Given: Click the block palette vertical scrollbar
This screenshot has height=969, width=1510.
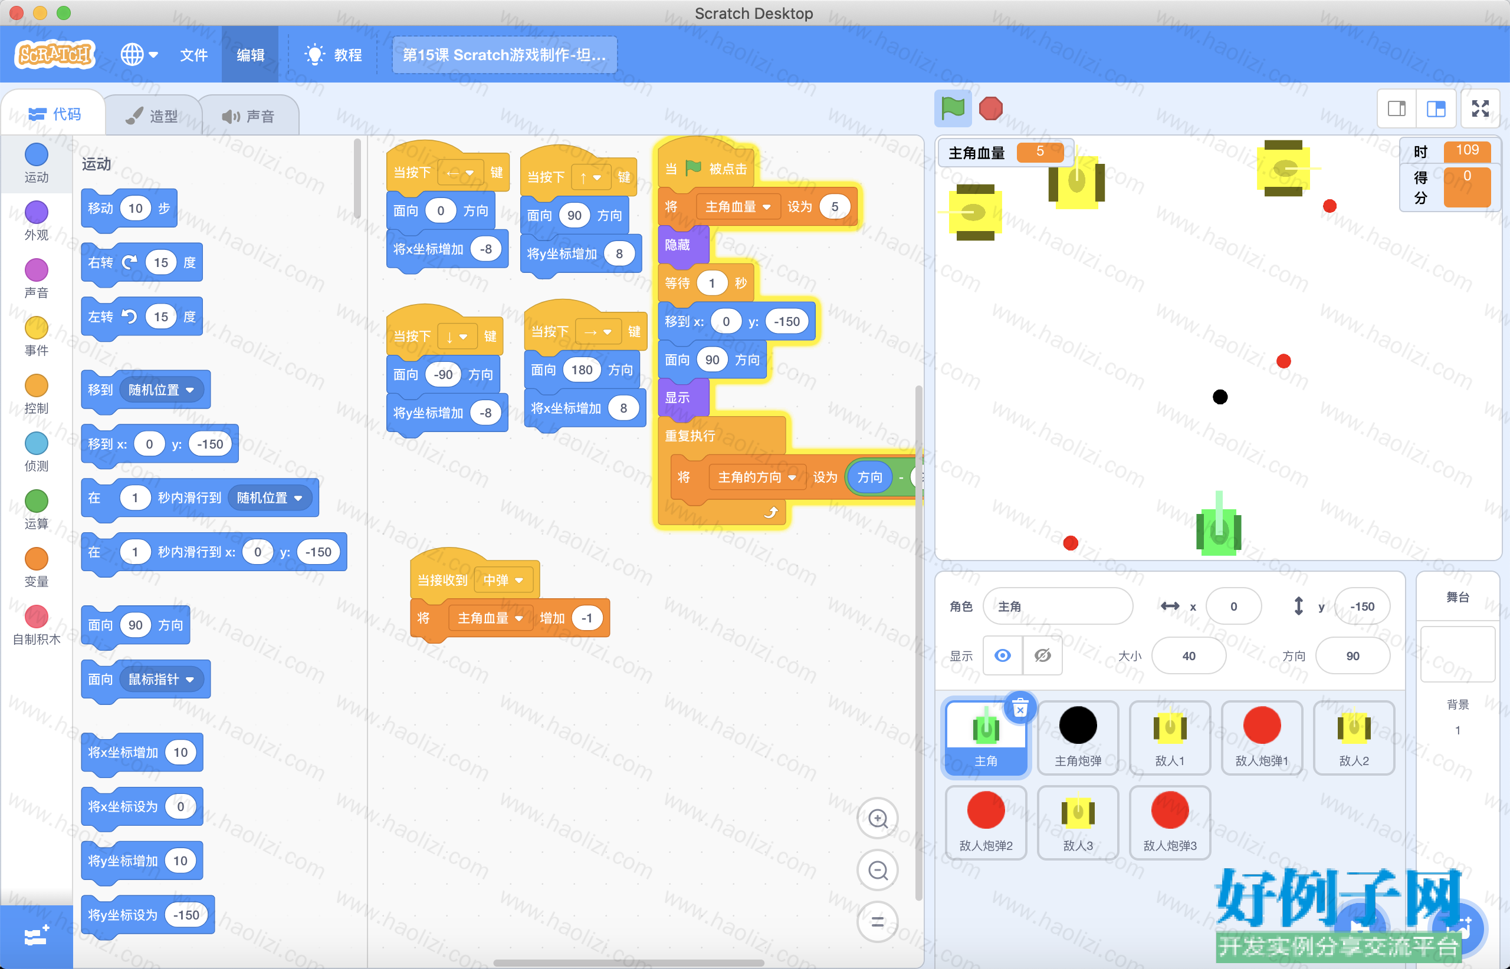Looking at the screenshot, I should click(357, 179).
